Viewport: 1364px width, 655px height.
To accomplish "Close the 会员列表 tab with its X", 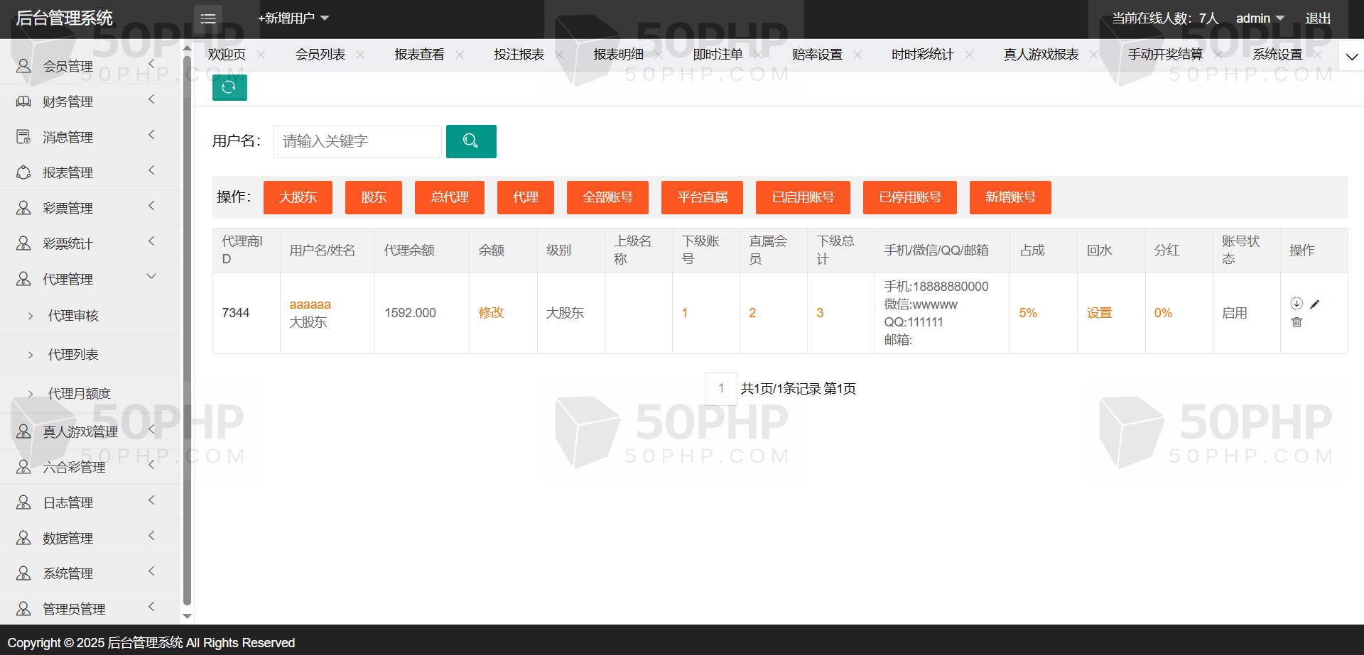I will [360, 55].
